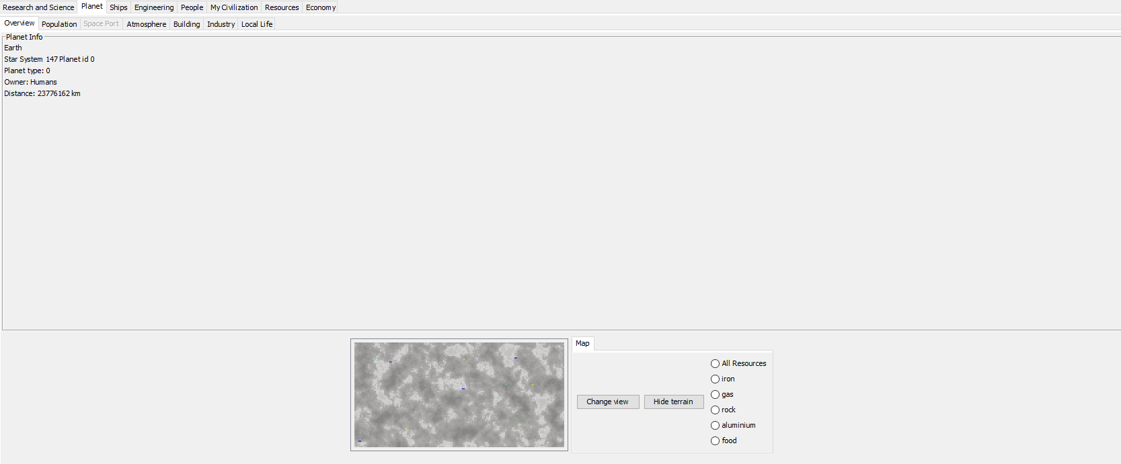Viewport: 1121px width, 464px height.
Task: Click the Owner: Humans line
Action: (30, 82)
